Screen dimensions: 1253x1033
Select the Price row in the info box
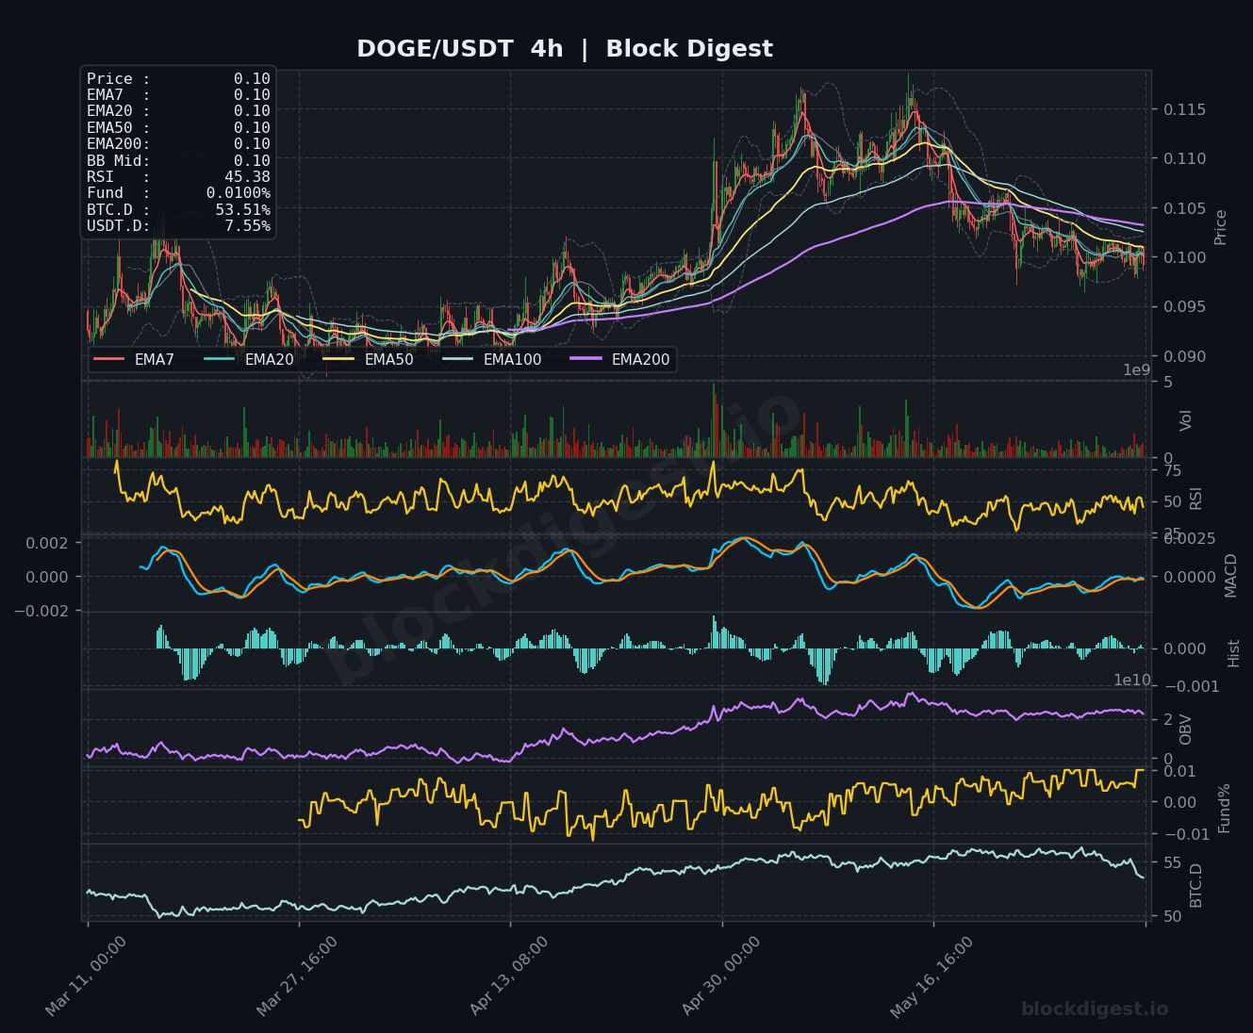(178, 79)
